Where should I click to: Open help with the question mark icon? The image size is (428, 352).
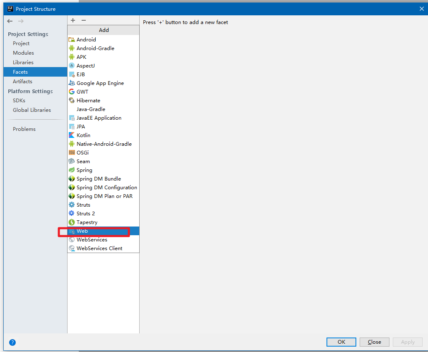tap(12, 342)
